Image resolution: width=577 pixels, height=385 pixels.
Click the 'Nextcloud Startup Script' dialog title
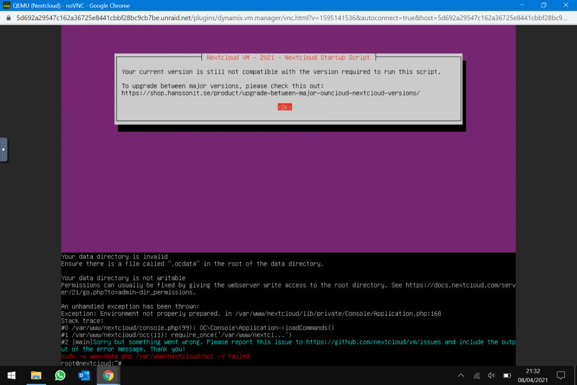[288, 57]
